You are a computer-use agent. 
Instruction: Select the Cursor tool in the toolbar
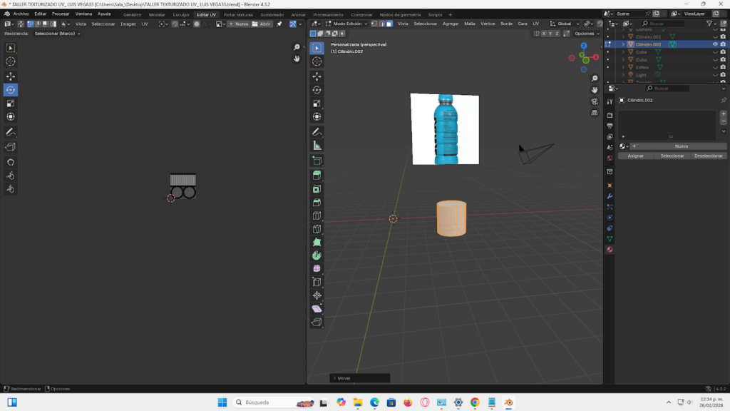tap(316, 63)
